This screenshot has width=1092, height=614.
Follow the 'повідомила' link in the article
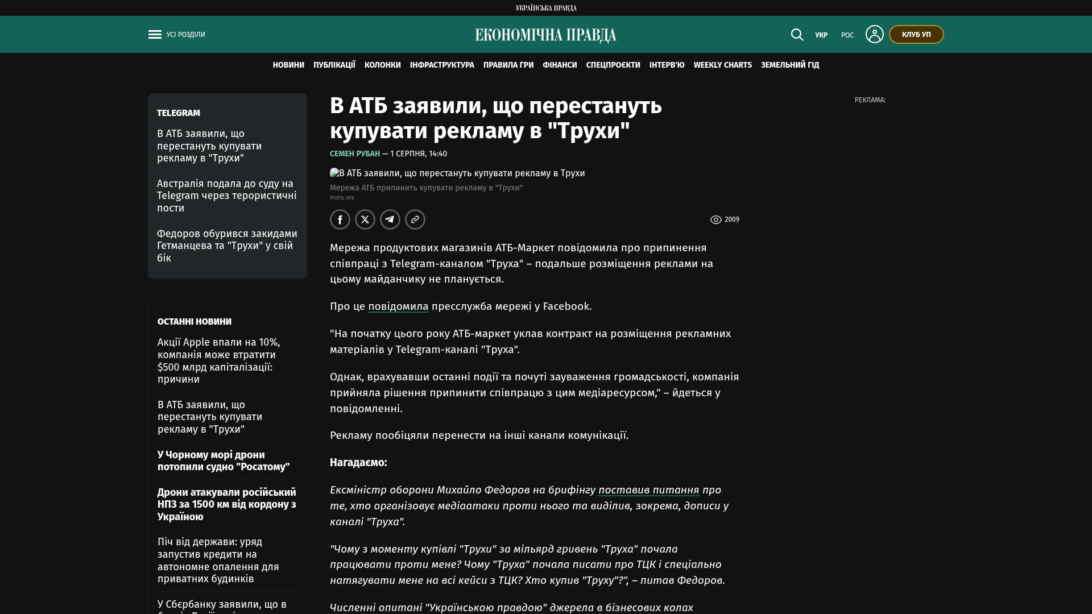pos(398,306)
